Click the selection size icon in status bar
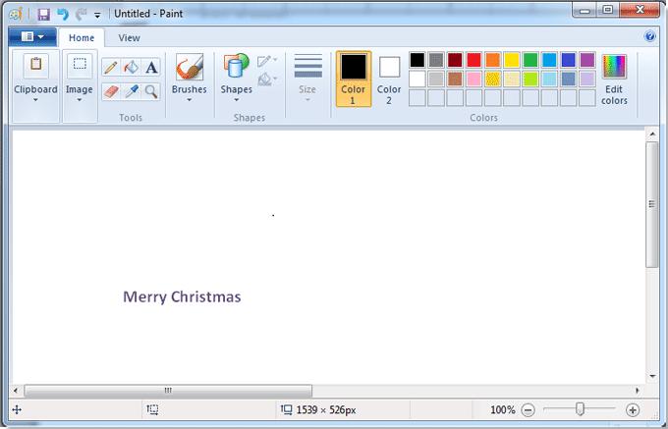 click(152, 409)
